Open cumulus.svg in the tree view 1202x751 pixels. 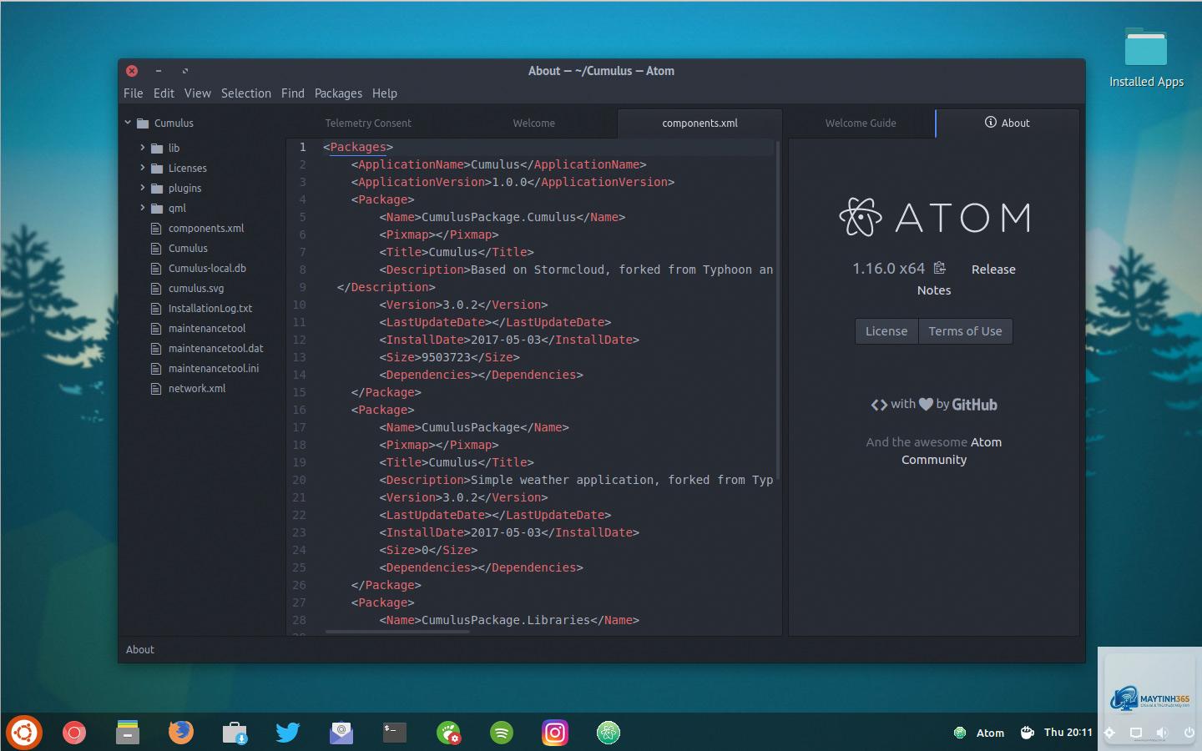pyautogui.click(x=196, y=288)
